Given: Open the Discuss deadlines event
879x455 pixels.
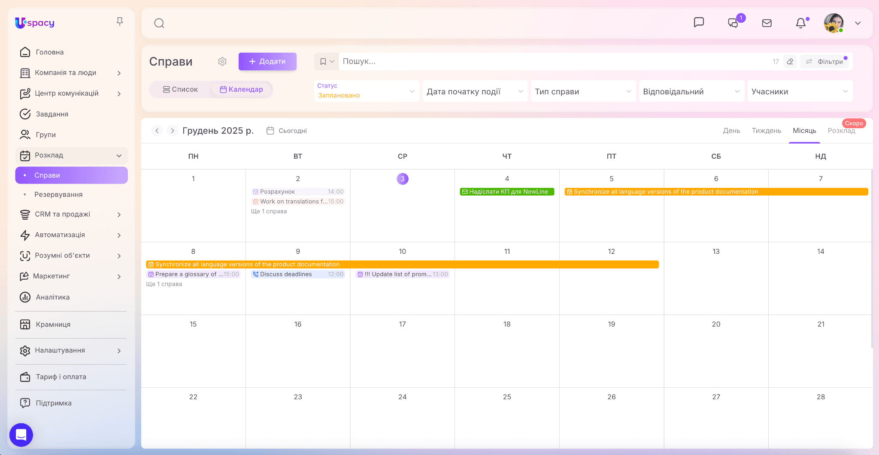Looking at the screenshot, I should point(298,274).
